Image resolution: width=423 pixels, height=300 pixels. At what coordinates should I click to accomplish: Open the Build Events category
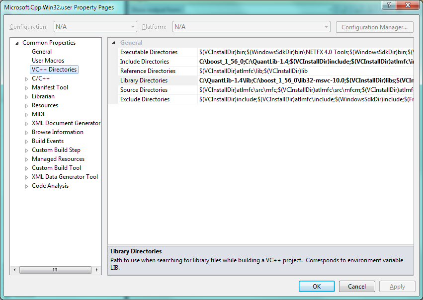48,141
